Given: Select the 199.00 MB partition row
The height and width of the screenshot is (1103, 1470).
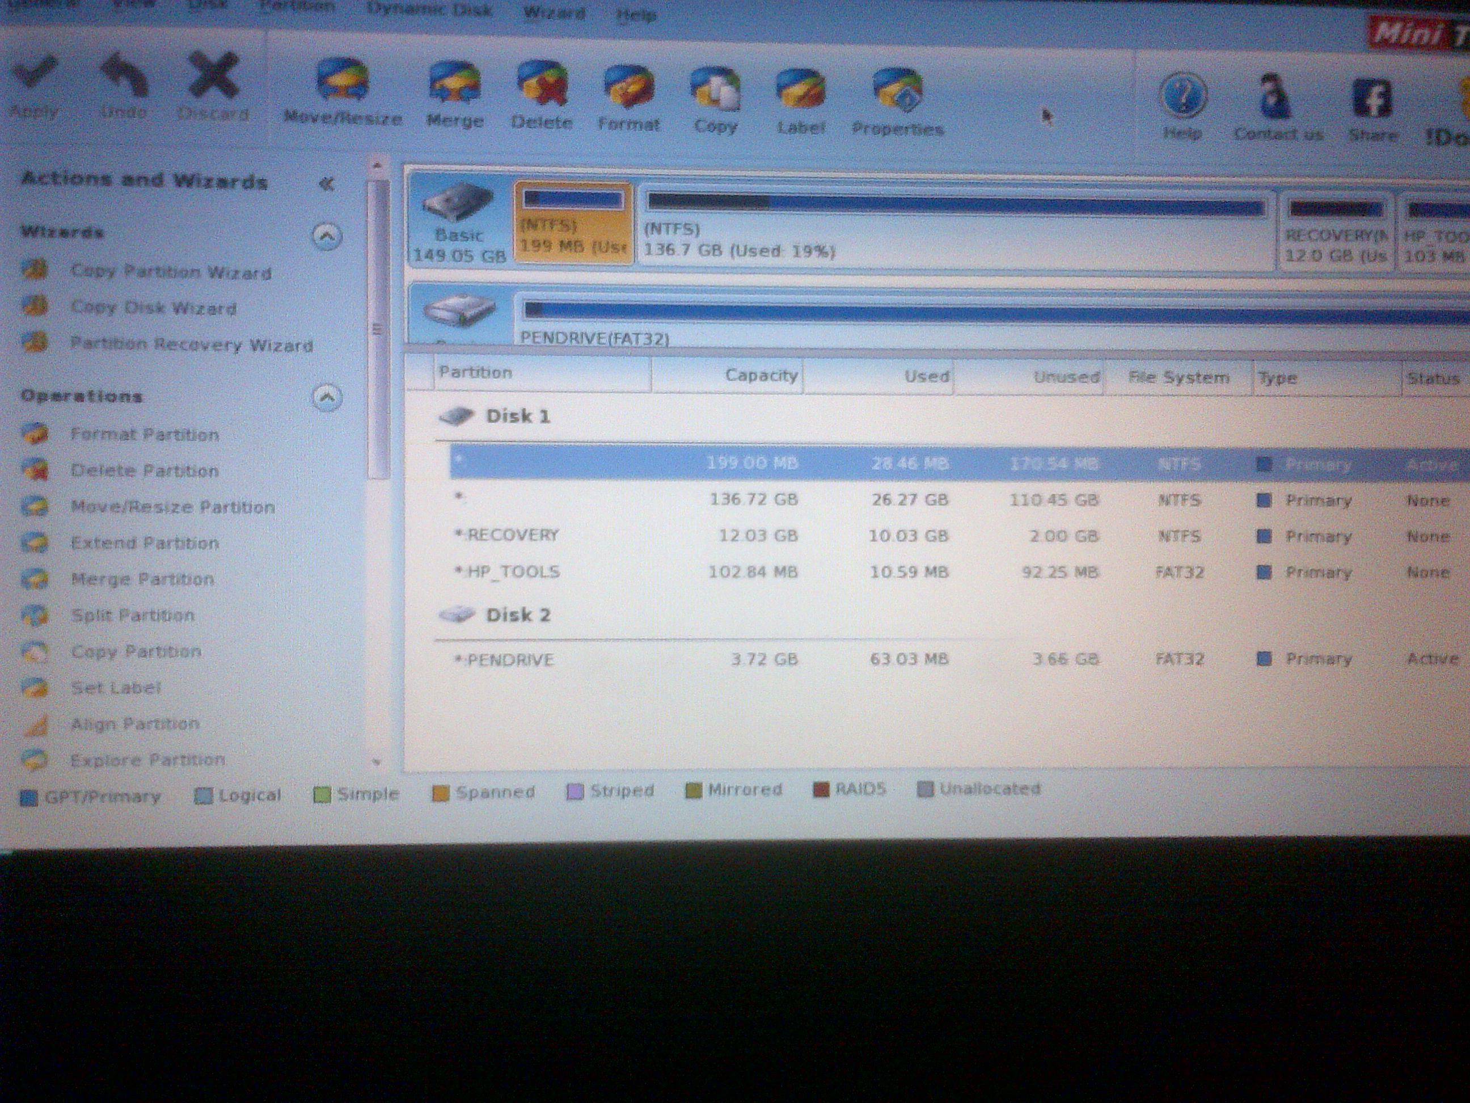Looking at the screenshot, I should [960, 463].
